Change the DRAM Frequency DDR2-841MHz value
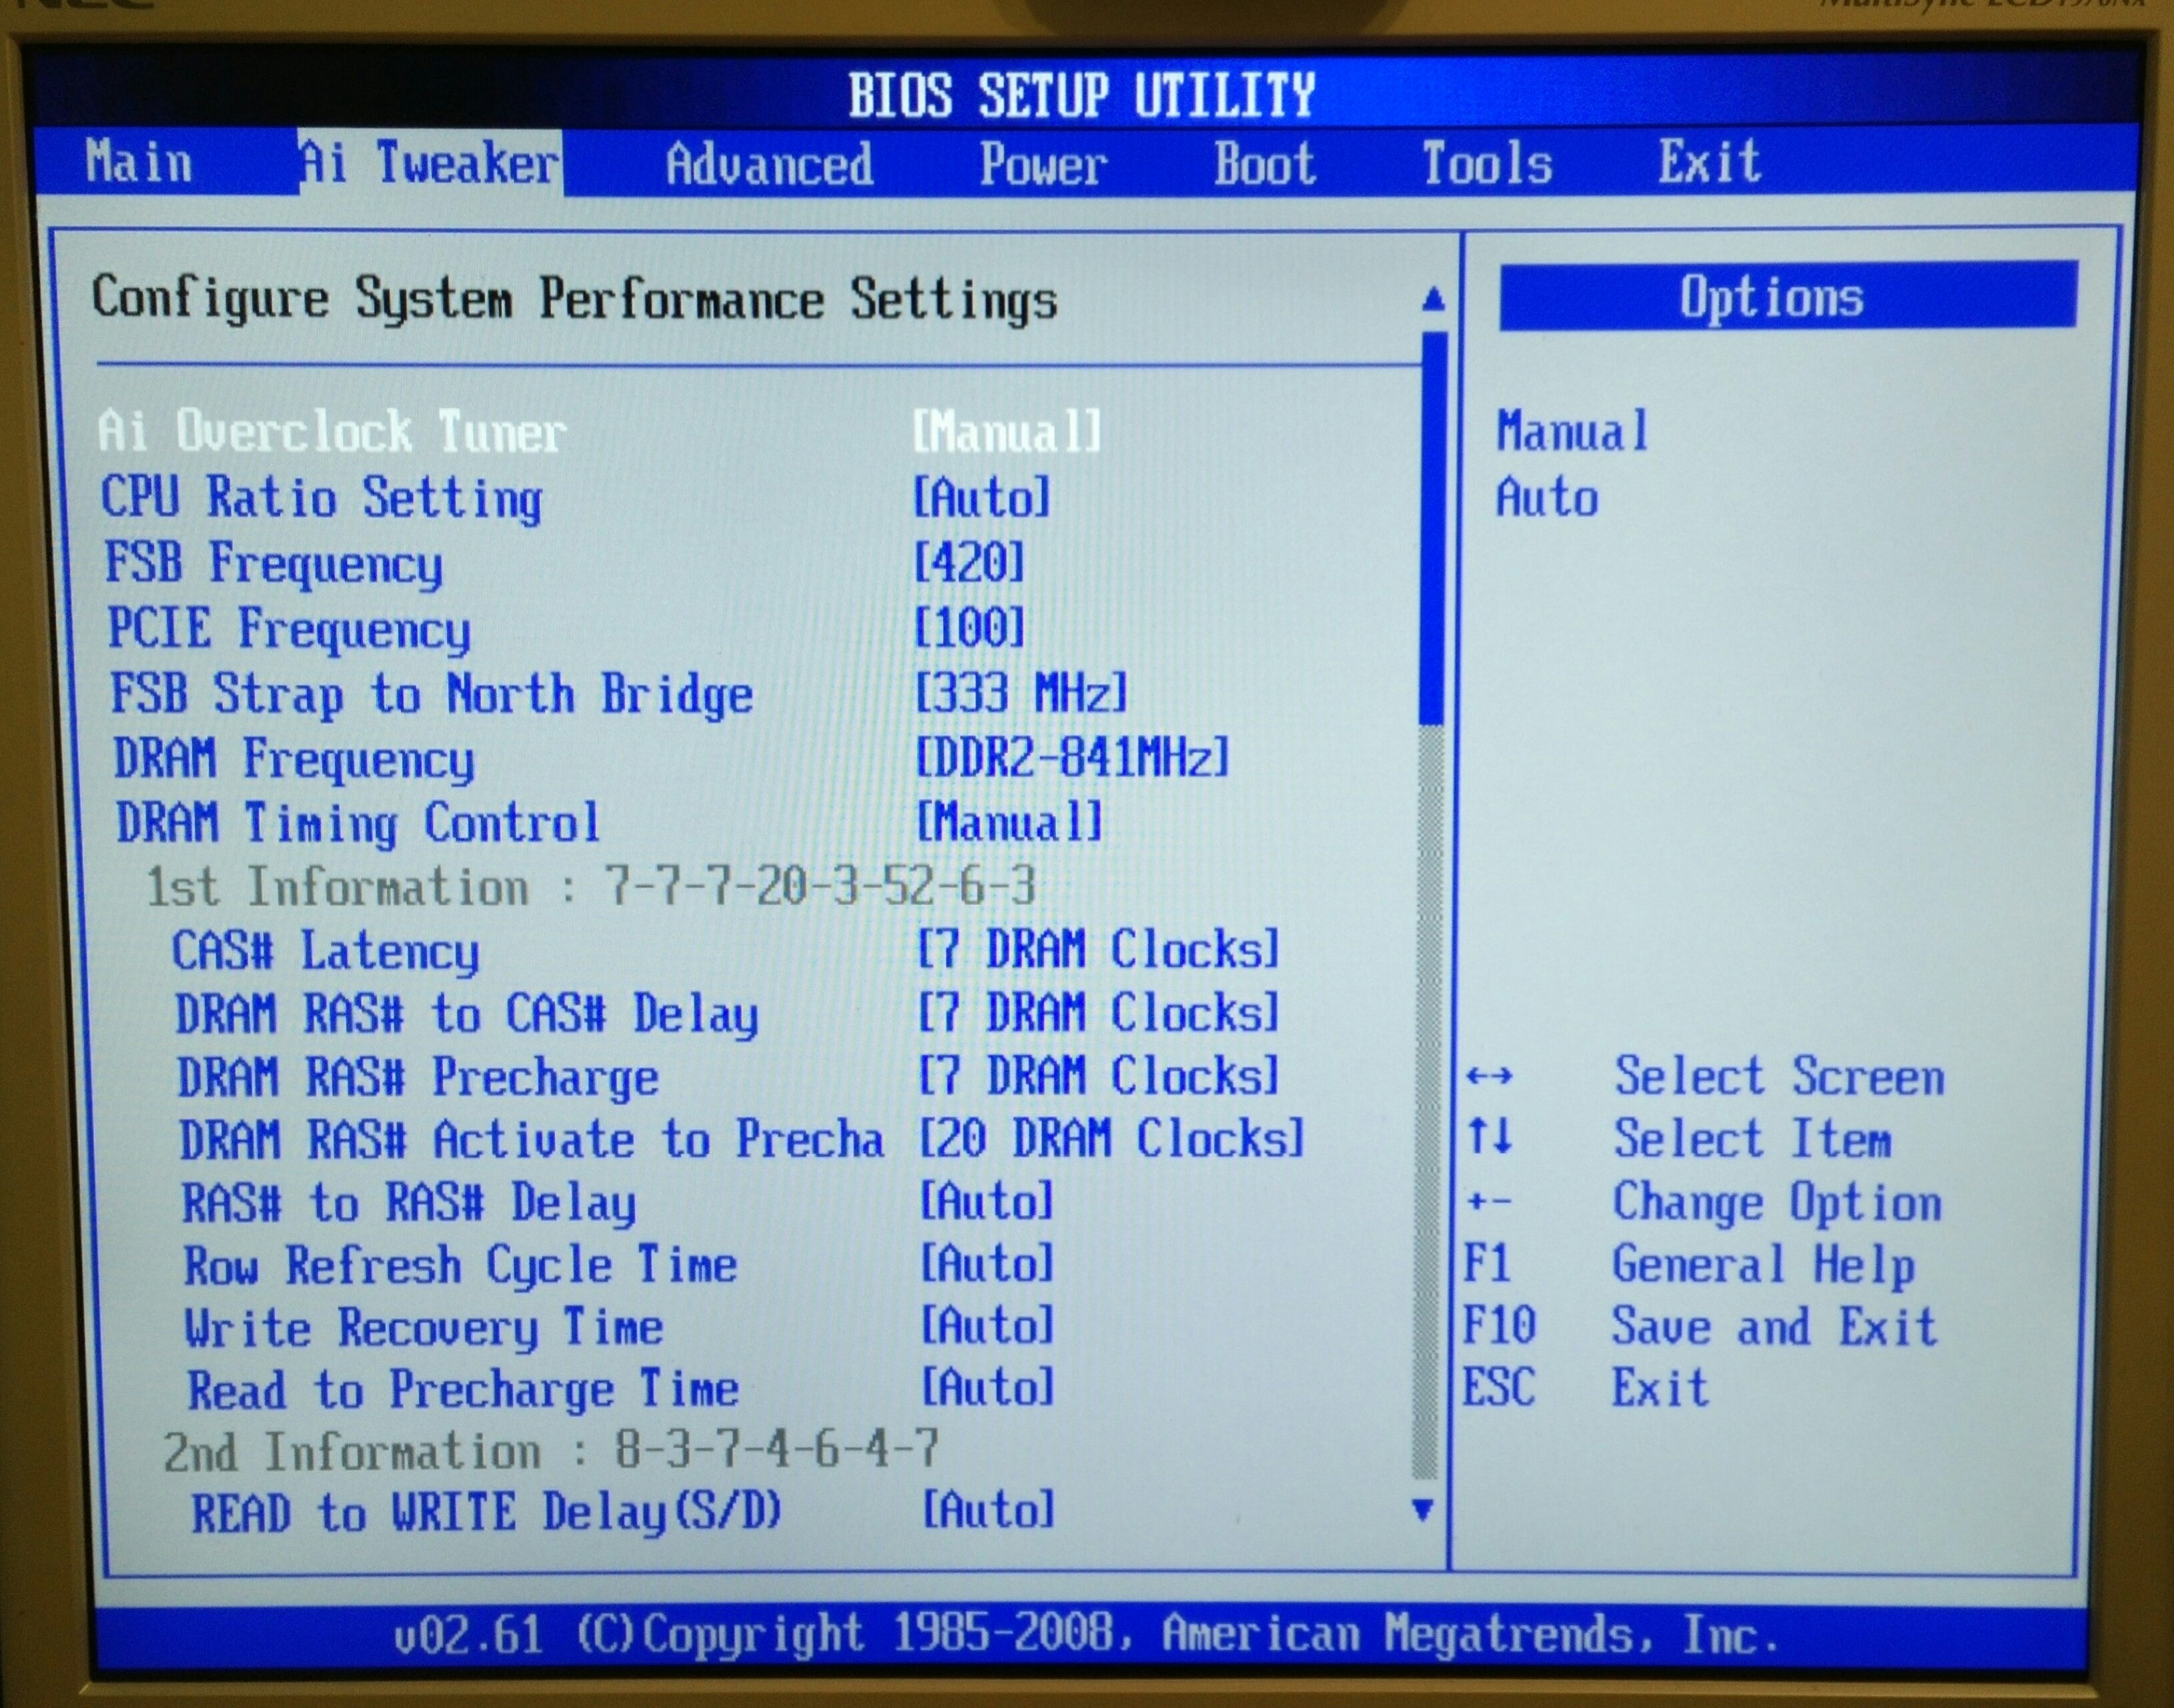The width and height of the screenshot is (2174, 1708). pos(1072,757)
